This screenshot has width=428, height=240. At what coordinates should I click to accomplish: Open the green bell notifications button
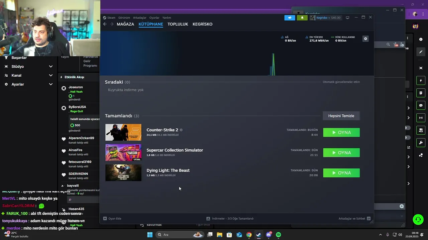click(302, 18)
